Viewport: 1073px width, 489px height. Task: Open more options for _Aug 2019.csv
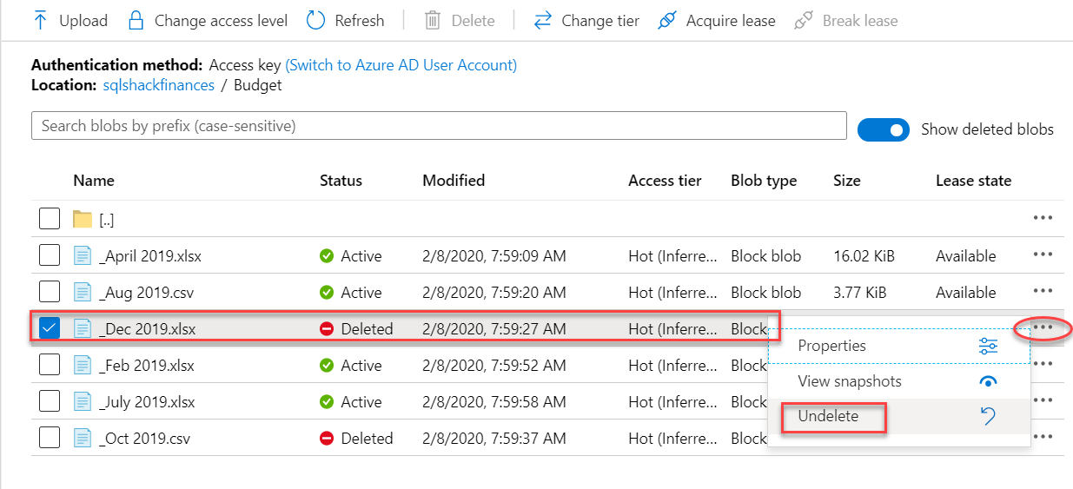tap(1043, 292)
